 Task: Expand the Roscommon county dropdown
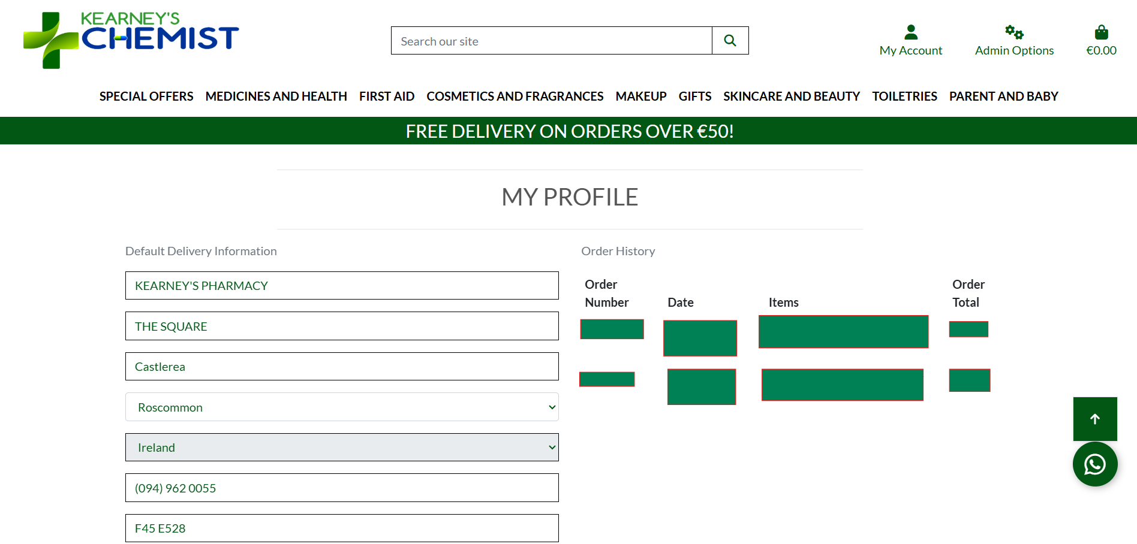(x=342, y=407)
